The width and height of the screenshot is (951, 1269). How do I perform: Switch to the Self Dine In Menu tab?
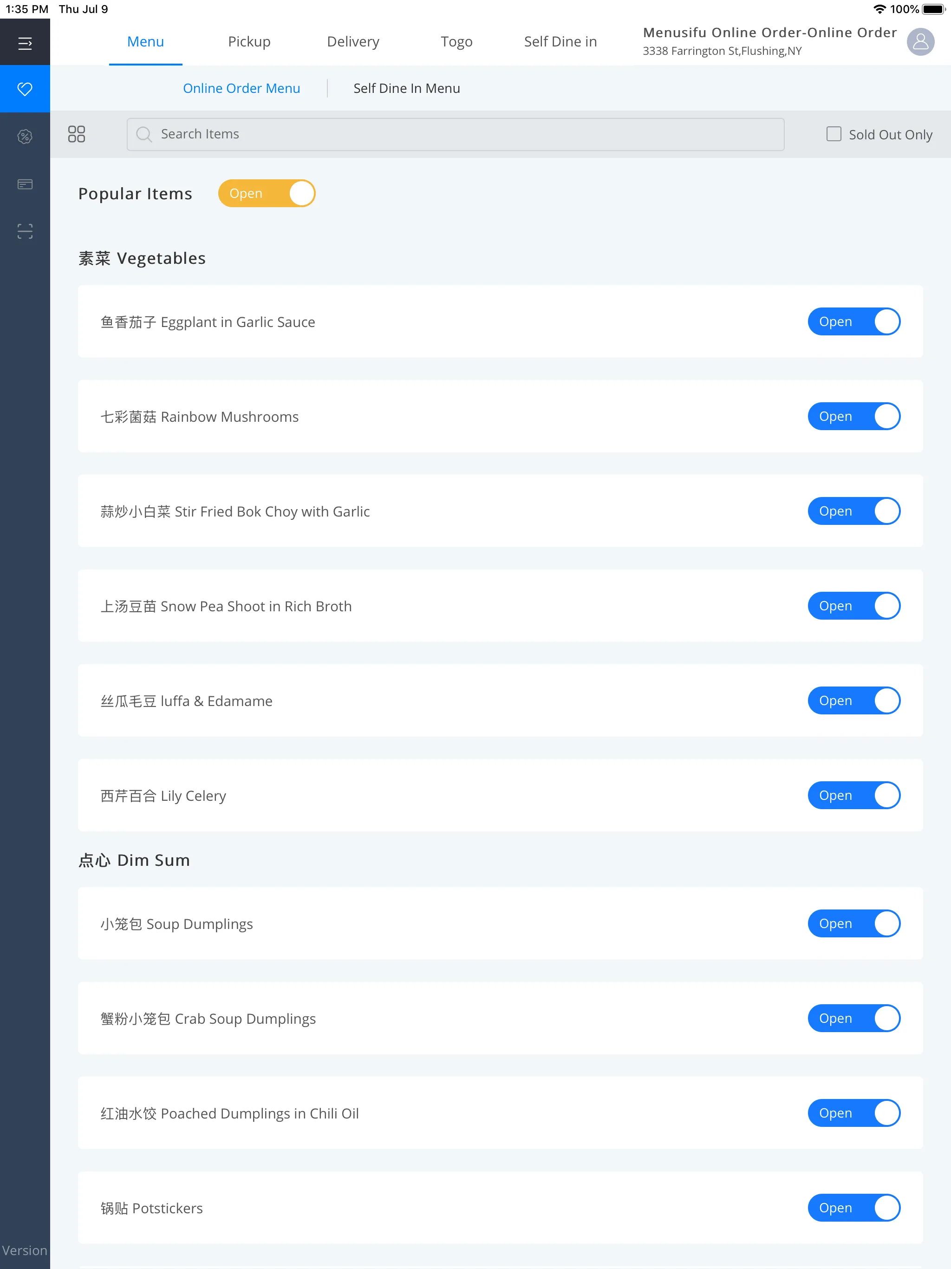pos(407,87)
